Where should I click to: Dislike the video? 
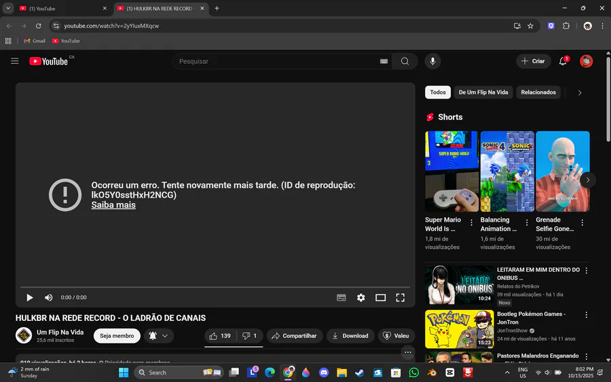250,336
